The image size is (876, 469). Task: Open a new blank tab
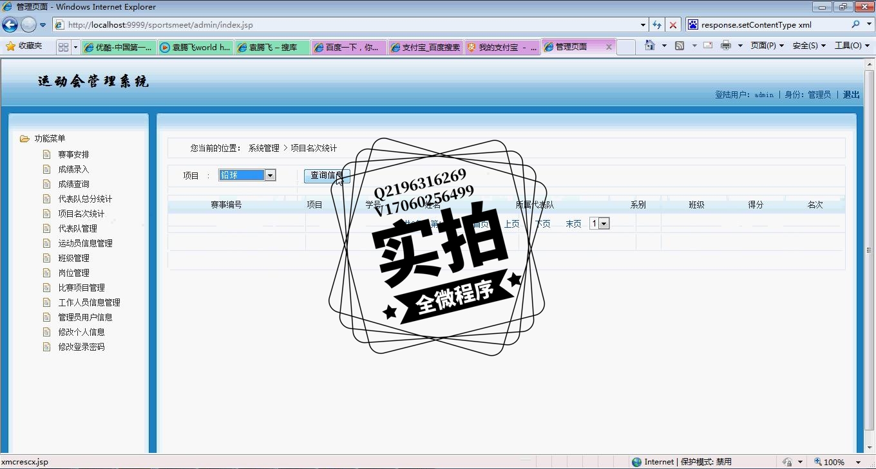click(x=626, y=47)
